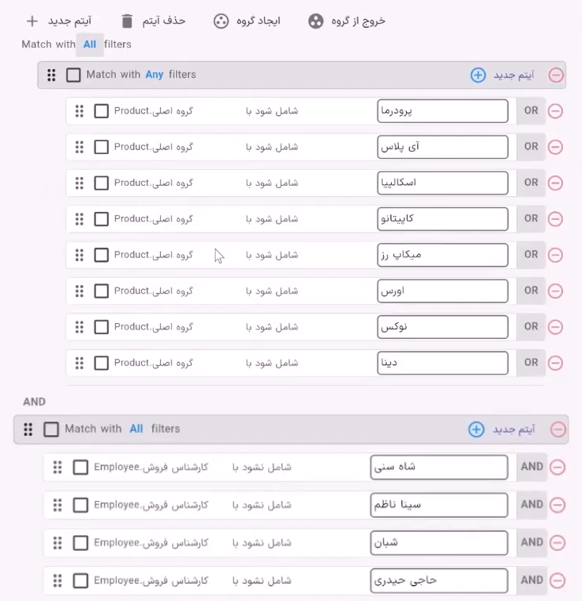The height and width of the screenshot is (601, 582).
Task: Change the top-level All match mode
Action: point(90,44)
